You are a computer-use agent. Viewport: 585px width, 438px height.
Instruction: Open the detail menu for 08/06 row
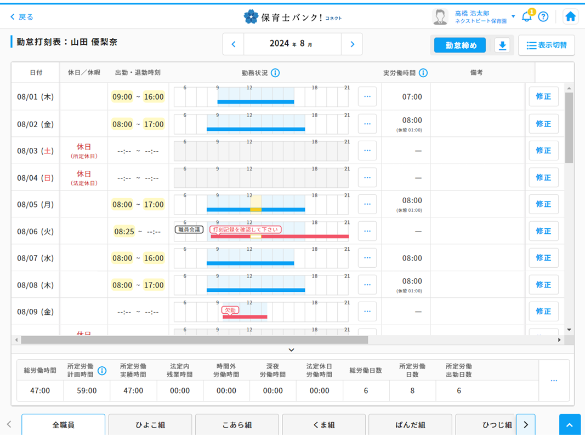click(x=367, y=230)
